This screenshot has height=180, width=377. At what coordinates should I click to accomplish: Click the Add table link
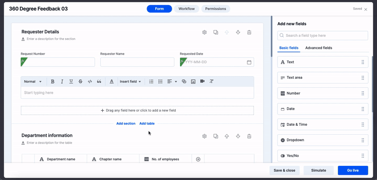147,123
